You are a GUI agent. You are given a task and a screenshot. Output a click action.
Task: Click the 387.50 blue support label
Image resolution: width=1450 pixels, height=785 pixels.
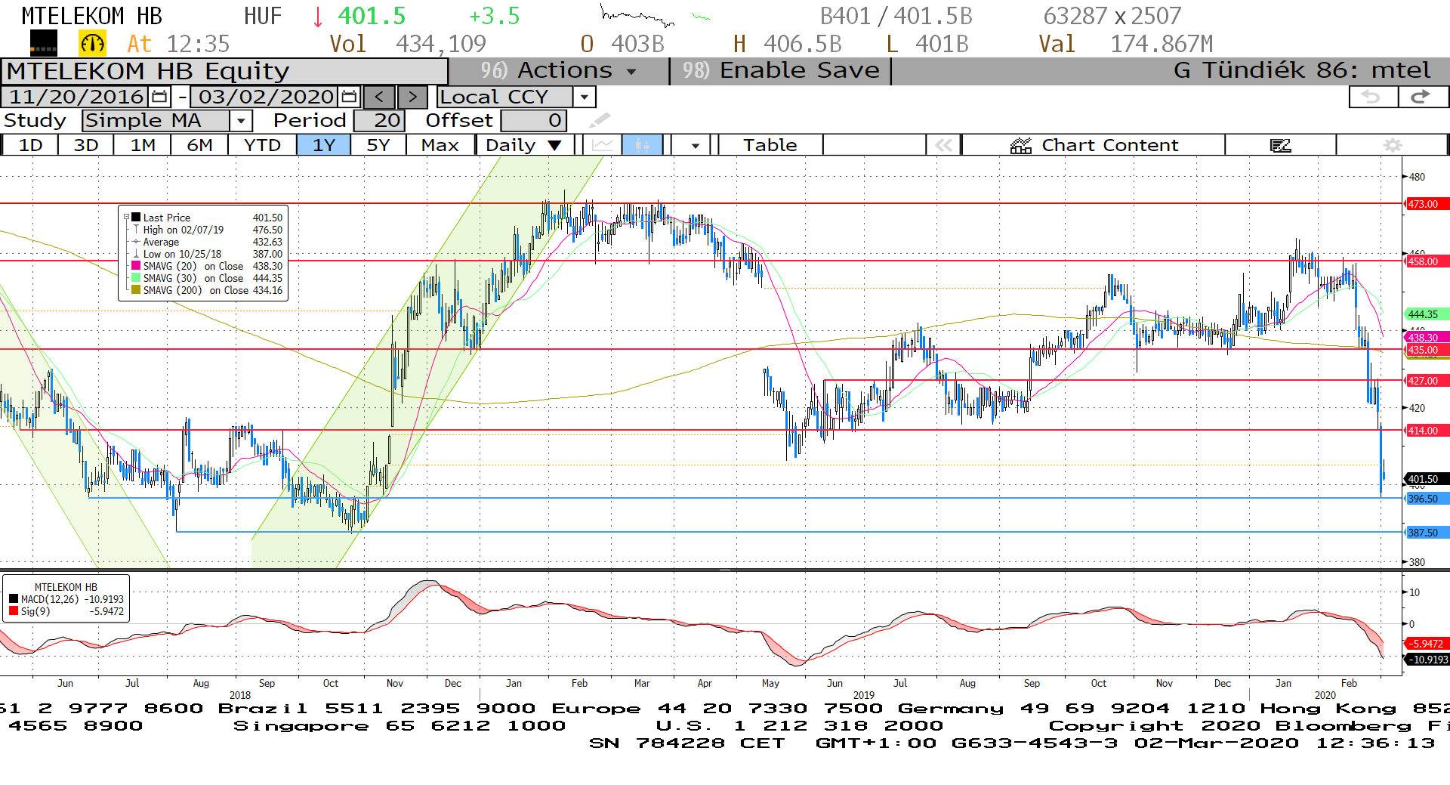[1426, 533]
